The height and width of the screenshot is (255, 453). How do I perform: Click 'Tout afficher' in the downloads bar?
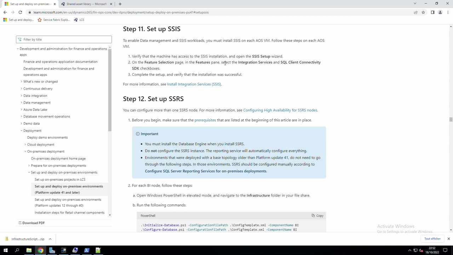(432, 239)
